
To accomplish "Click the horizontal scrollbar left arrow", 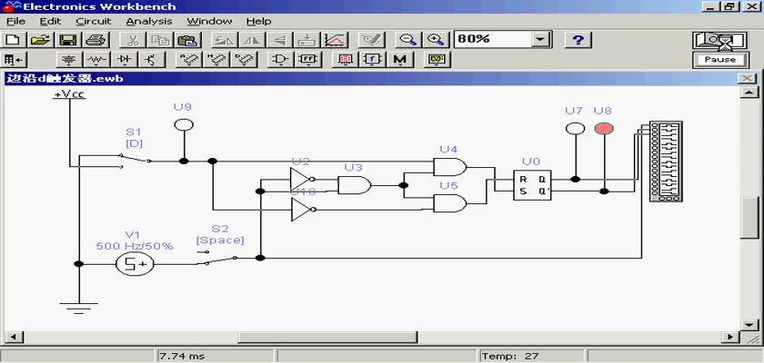I will (x=13, y=337).
